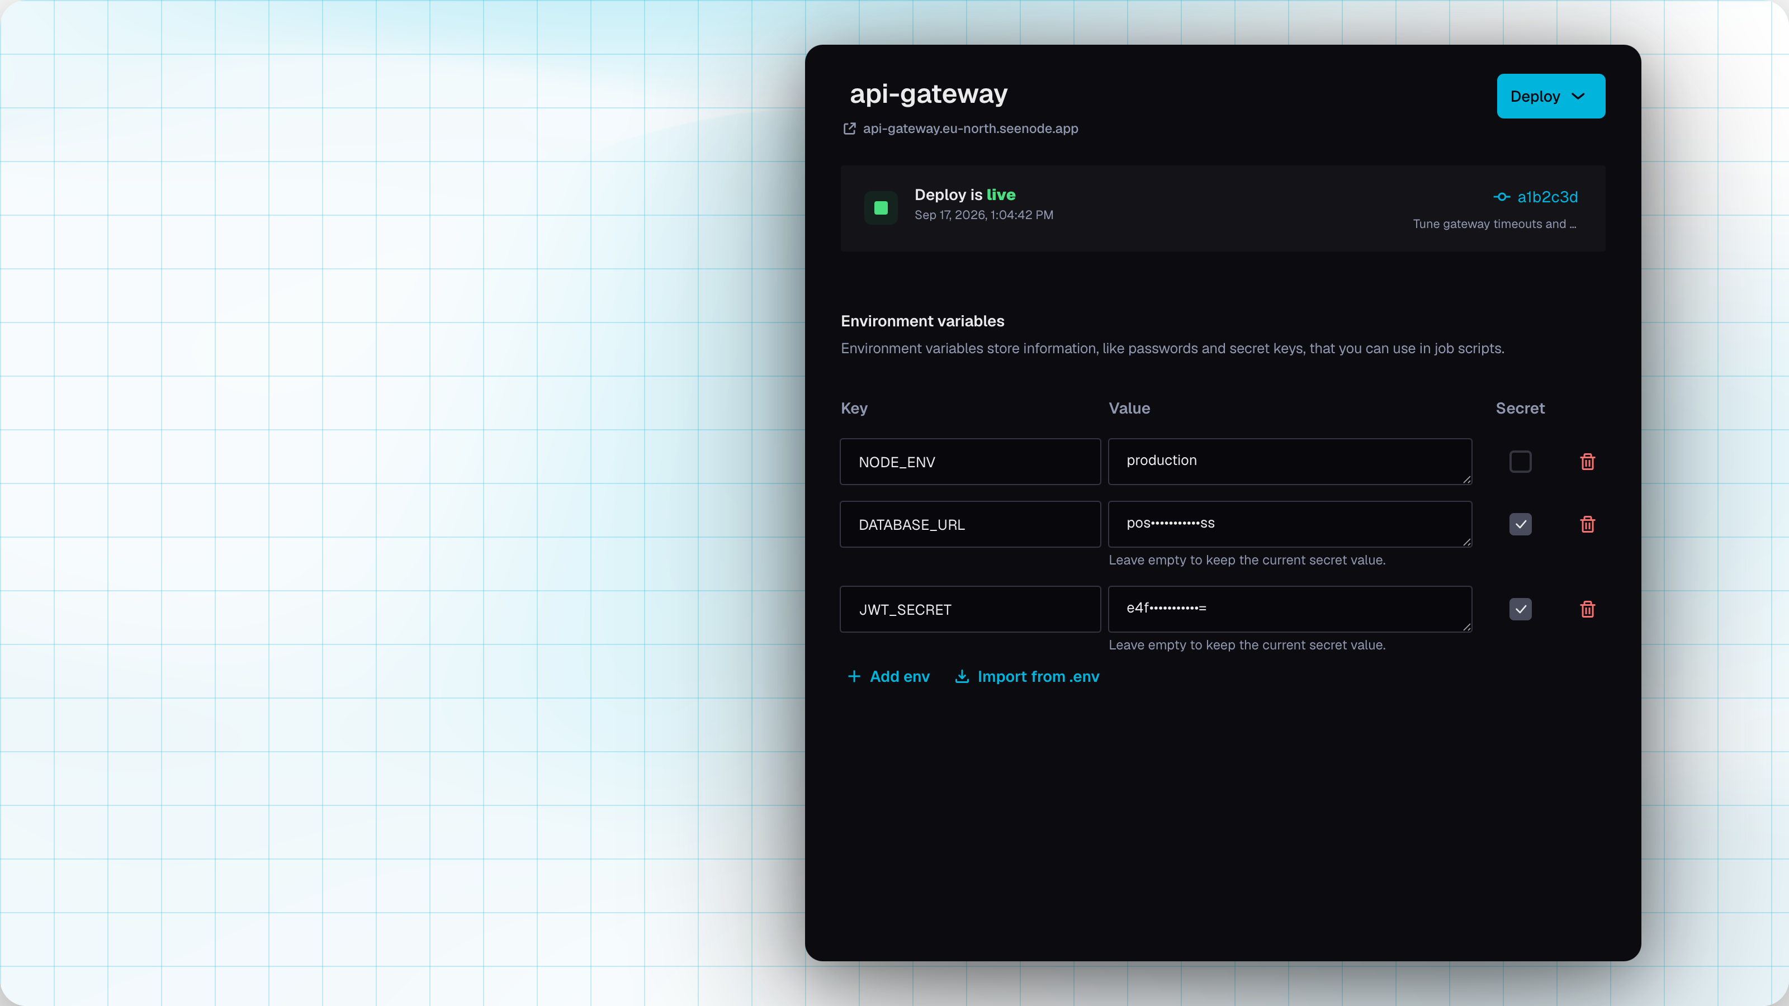Image resolution: width=1789 pixels, height=1006 pixels.
Task: Click the plus icon beside Add env
Action: click(854, 676)
